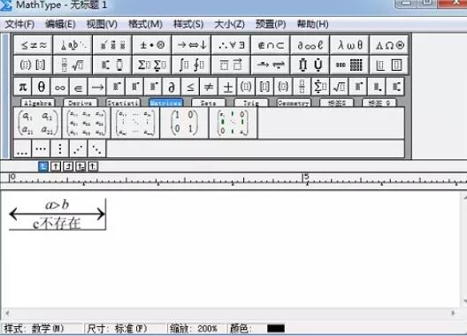Open the 文件(F) menu
This screenshot has width=467, height=336.
[19, 24]
